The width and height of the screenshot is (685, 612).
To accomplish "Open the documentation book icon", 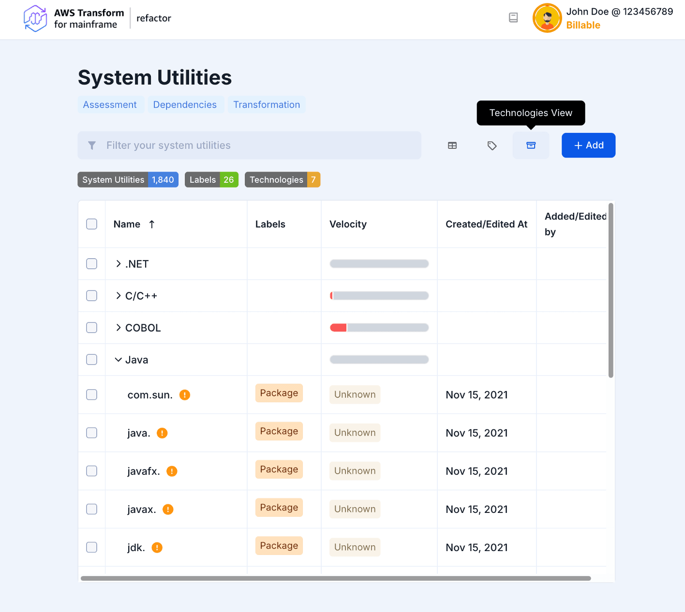I will (x=513, y=18).
